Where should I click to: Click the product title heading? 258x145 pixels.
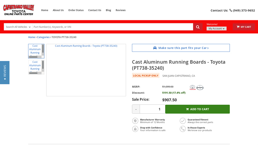pyautogui.click(x=179, y=65)
